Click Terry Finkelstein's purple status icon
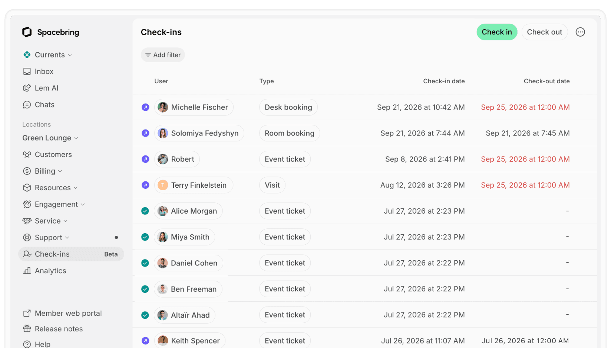The image size is (611, 348). 145,185
